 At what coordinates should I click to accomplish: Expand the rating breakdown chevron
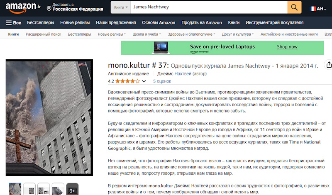(x=144, y=81)
